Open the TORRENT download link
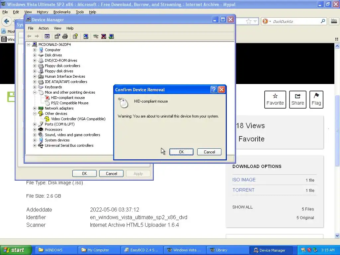This screenshot has width=340, height=255. coord(243,190)
